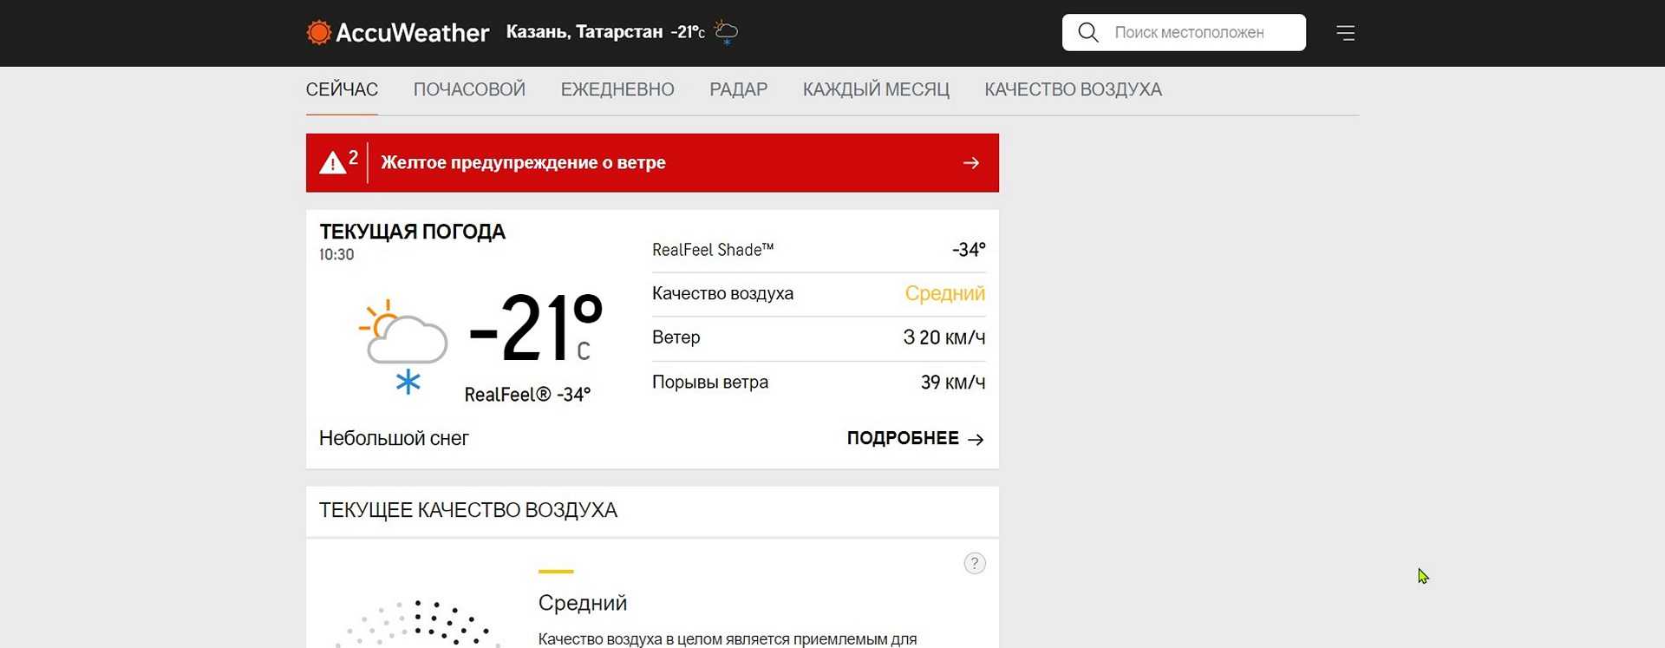
Task: Select the РАДАР tab
Action: 738,90
